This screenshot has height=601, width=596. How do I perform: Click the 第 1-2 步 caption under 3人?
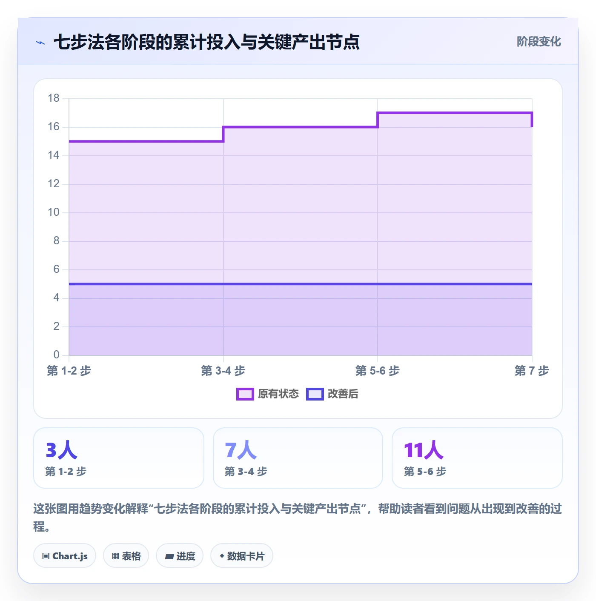click(66, 472)
